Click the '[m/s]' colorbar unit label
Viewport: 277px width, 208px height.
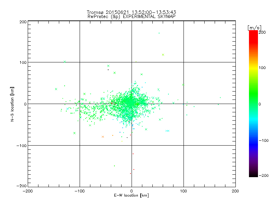click(x=254, y=28)
